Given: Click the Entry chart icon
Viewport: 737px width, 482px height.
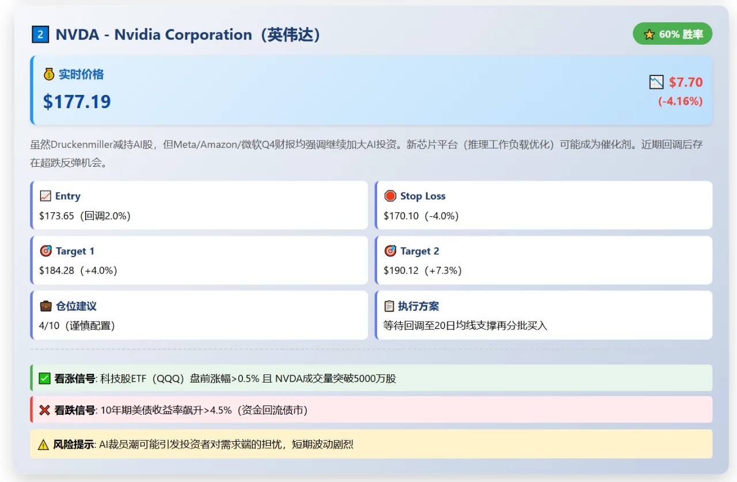Looking at the screenshot, I should (45, 196).
